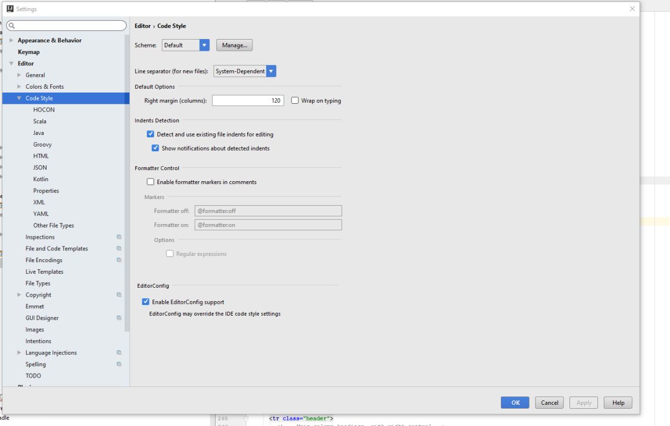Open JSON code style settings
The height and width of the screenshot is (426, 670).
tap(40, 167)
